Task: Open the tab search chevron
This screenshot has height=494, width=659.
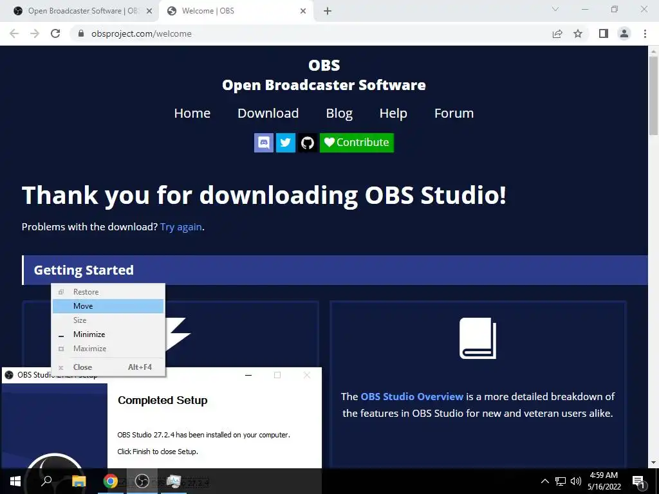Action: click(555, 9)
